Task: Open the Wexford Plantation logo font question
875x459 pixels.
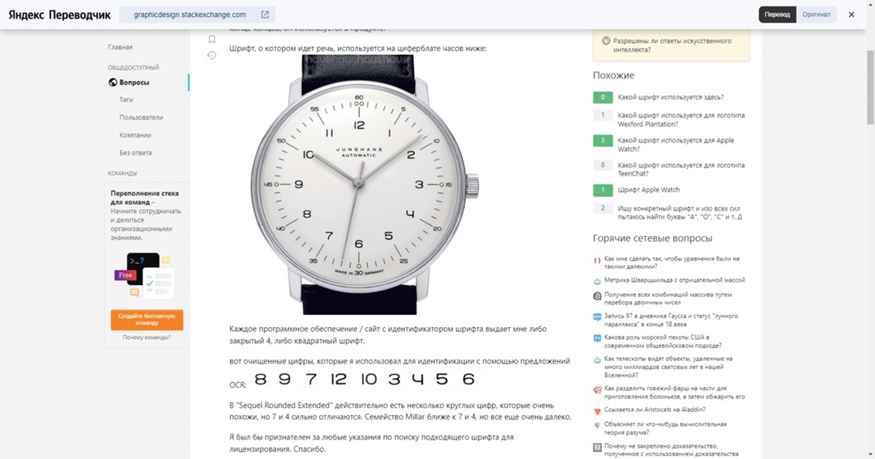Action: coord(681,119)
